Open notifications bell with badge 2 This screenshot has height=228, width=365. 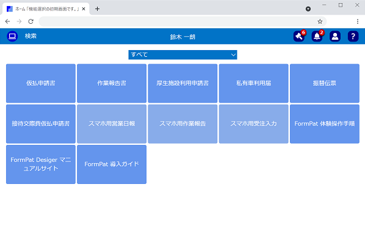317,36
